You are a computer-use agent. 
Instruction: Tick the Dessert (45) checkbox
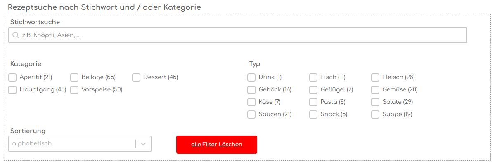click(136, 77)
